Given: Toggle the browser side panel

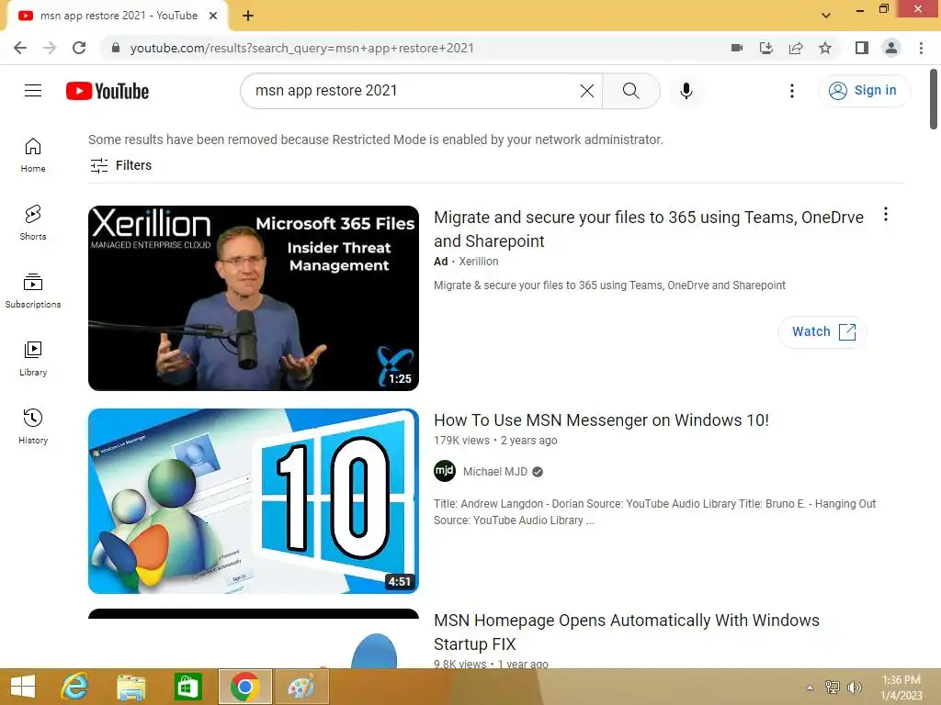Looking at the screenshot, I should click(862, 48).
